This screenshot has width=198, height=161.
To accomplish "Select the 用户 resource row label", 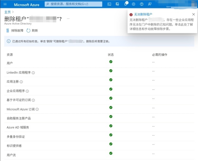I will (10, 63).
